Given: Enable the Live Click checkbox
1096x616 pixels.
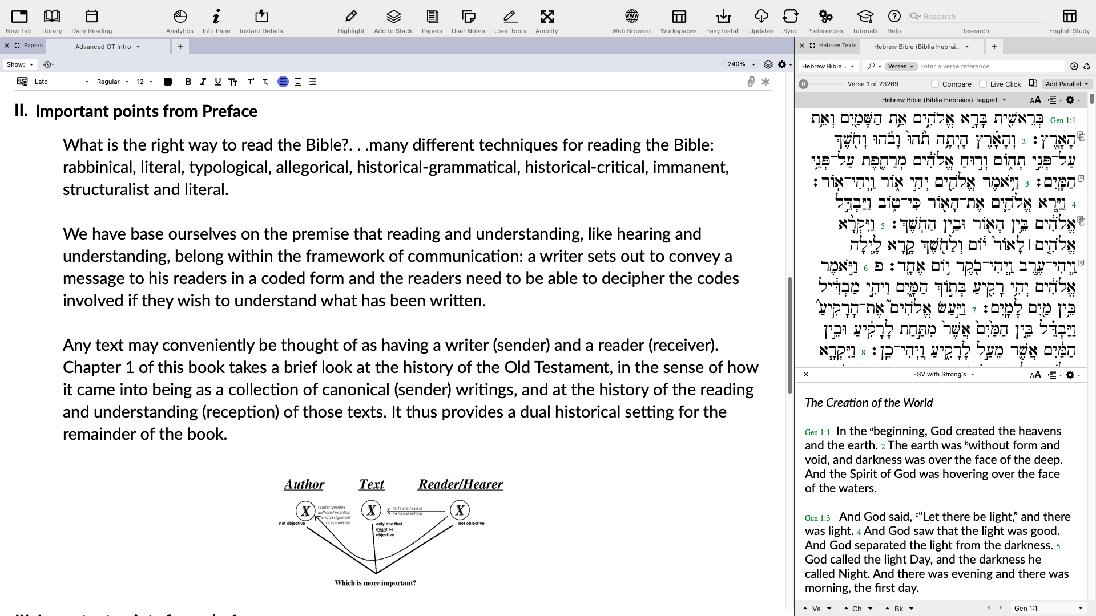Looking at the screenshot, I should pyautogui.click(x=983, y=84).
